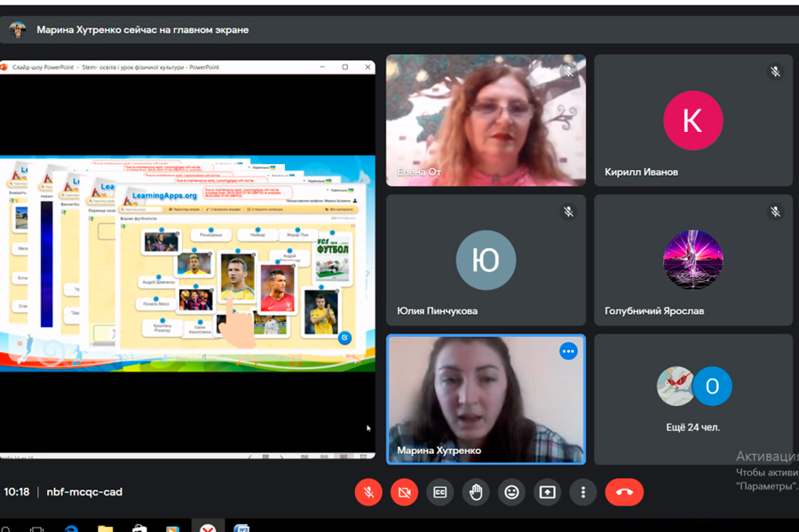Screen dimensions: 799x532
Task: Open more options with three vertical dots
Action: coord(583,492)
